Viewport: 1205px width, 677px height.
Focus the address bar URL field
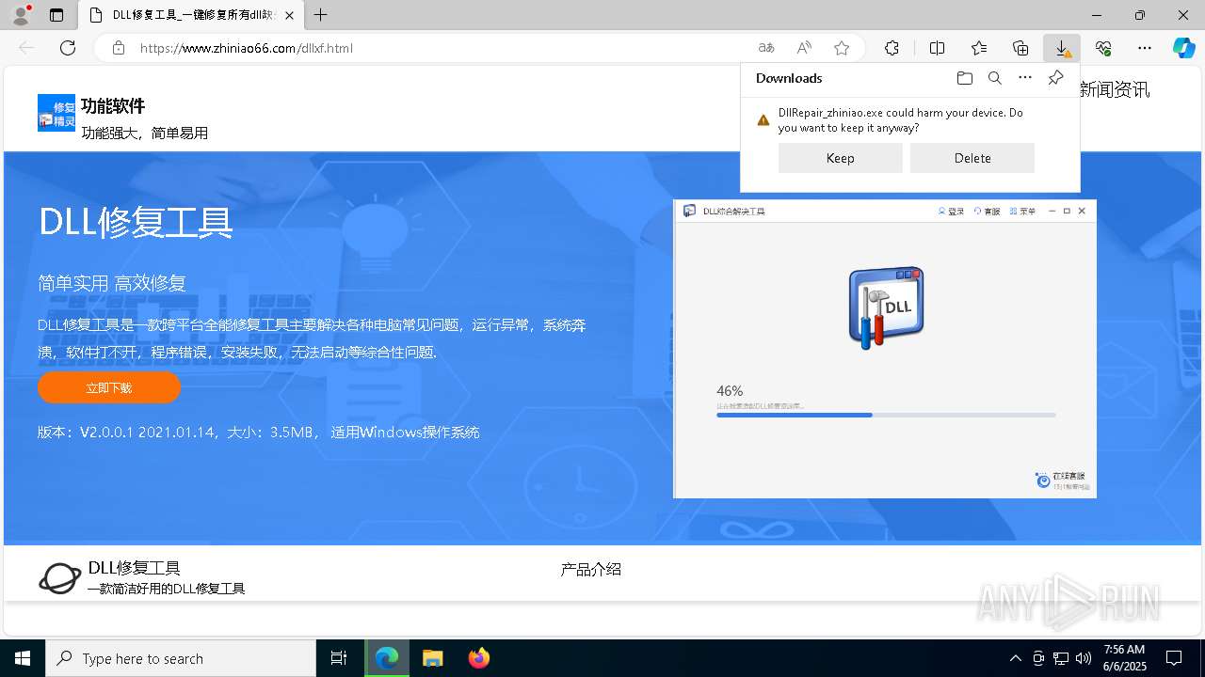442,48
